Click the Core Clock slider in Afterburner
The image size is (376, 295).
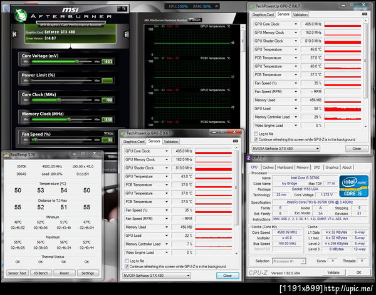click(61, 100)
